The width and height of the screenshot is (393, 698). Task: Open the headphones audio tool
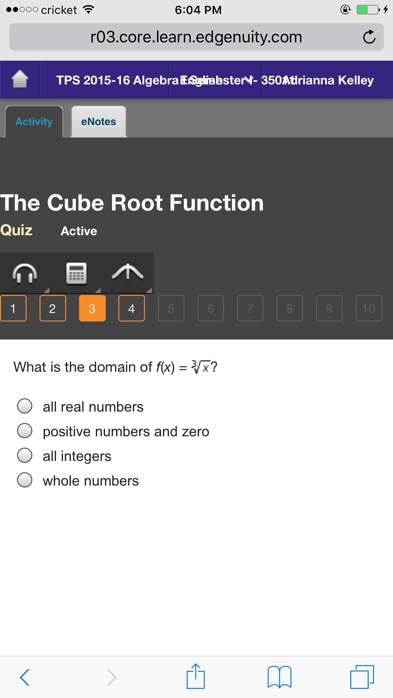coord(25,273)
